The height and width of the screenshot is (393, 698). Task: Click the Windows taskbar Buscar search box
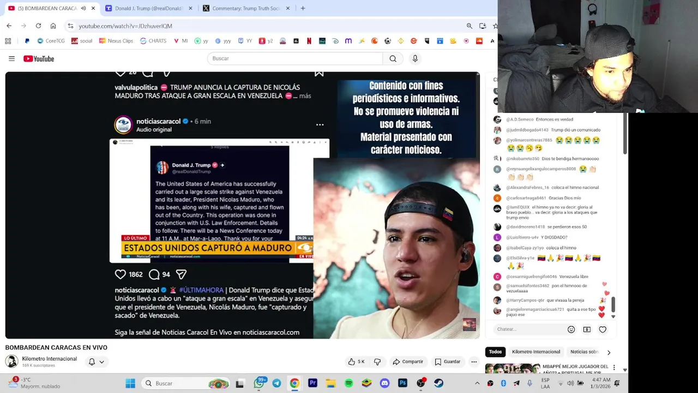185,383
